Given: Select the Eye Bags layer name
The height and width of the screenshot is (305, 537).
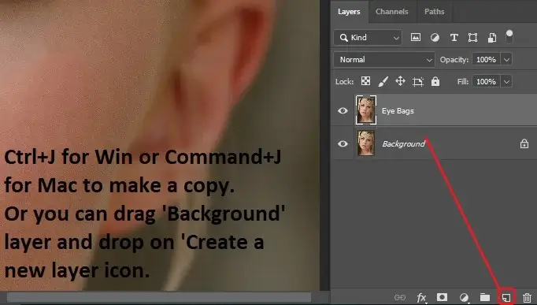Looking at the screenshot, I should [398, 111].
